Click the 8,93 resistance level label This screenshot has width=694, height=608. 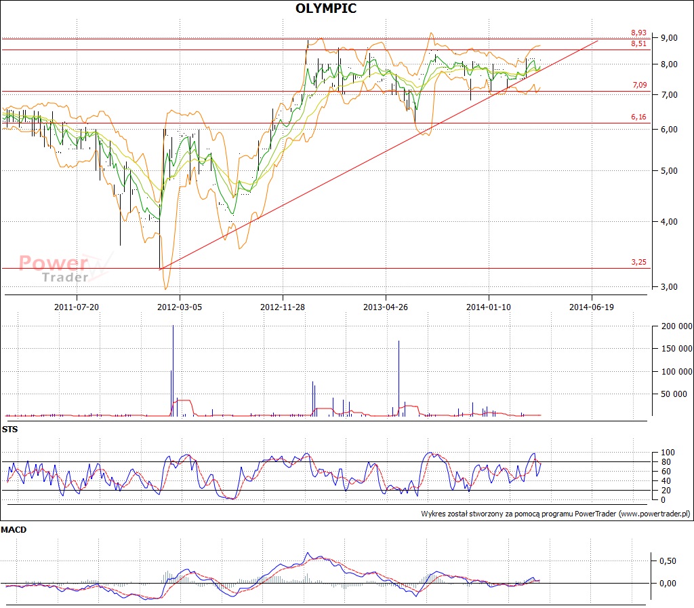tap(638, 33)
